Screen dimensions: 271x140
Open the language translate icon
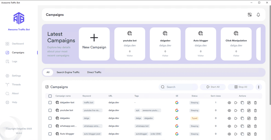[250, 15]
